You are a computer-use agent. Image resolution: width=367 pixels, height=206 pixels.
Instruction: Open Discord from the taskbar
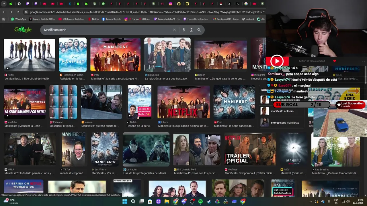(x=184, y=201)
